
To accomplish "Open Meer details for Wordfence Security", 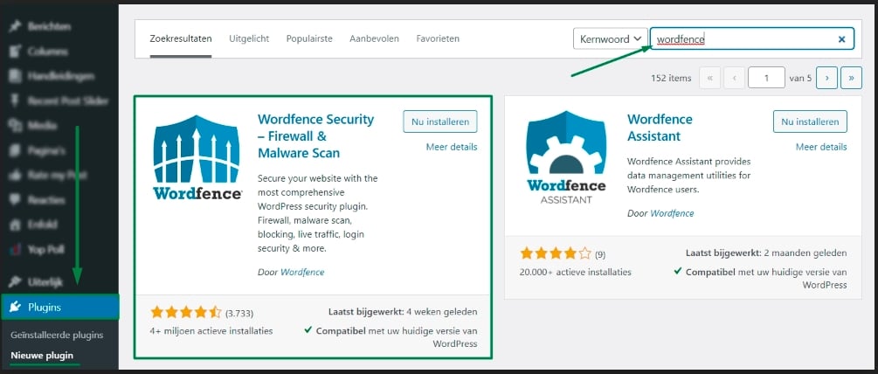I will (x=452, y=147).
